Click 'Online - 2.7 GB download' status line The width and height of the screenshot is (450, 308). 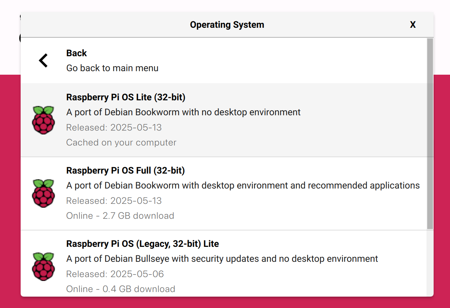pos(120,216)
